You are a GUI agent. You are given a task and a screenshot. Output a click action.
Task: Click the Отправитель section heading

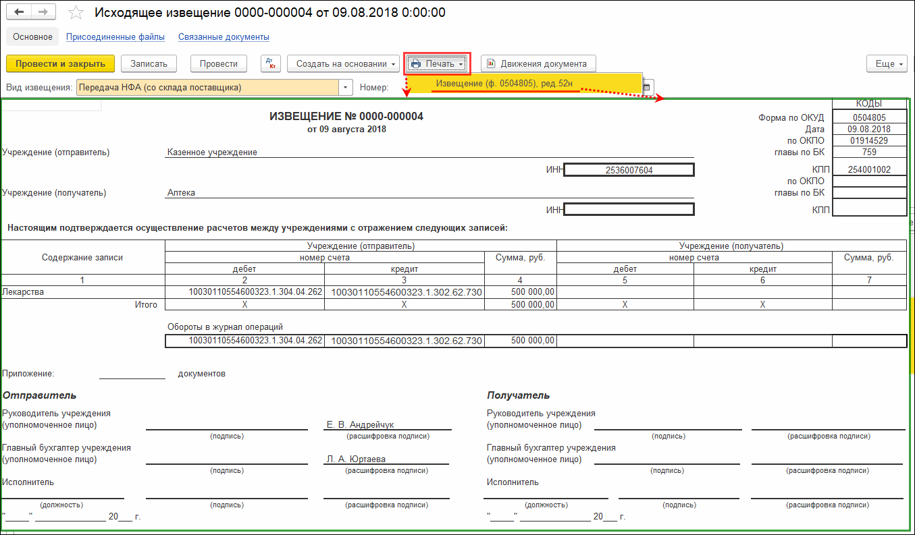[x=39, y=395]
